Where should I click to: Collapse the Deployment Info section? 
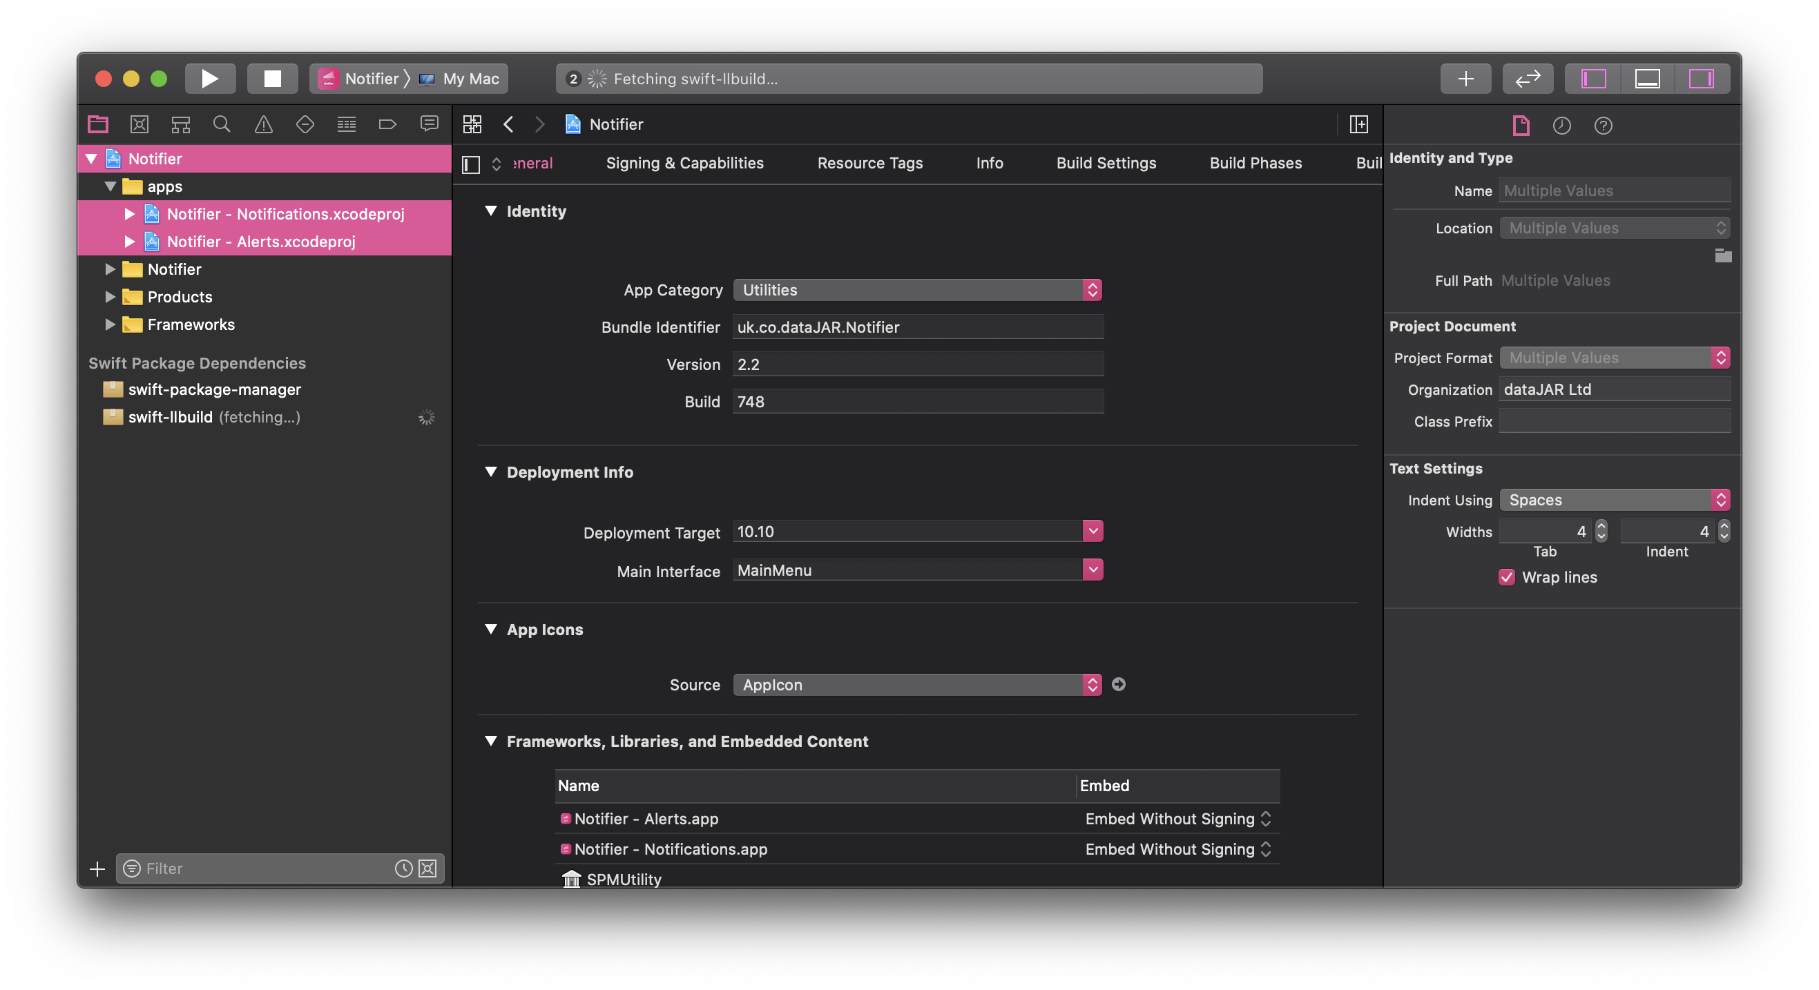[x=491, y=472]
